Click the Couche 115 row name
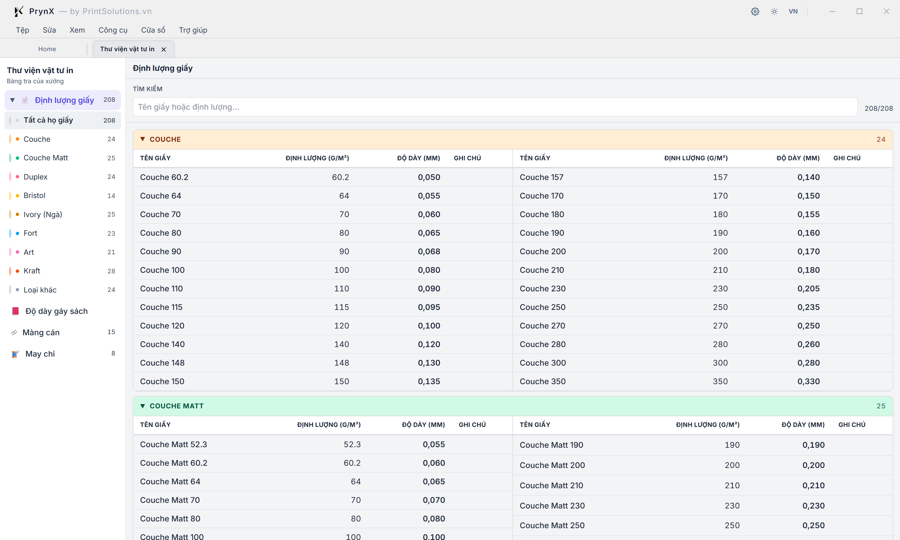 click(x=161, y=307)
